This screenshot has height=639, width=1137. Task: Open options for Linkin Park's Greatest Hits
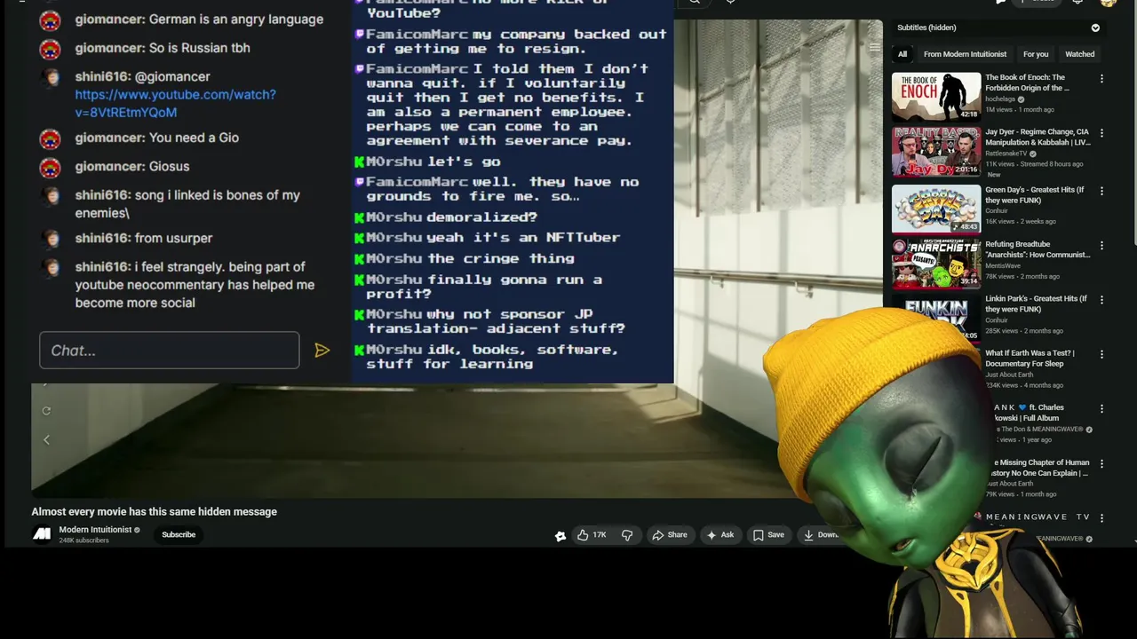(x=1101, y=300)
